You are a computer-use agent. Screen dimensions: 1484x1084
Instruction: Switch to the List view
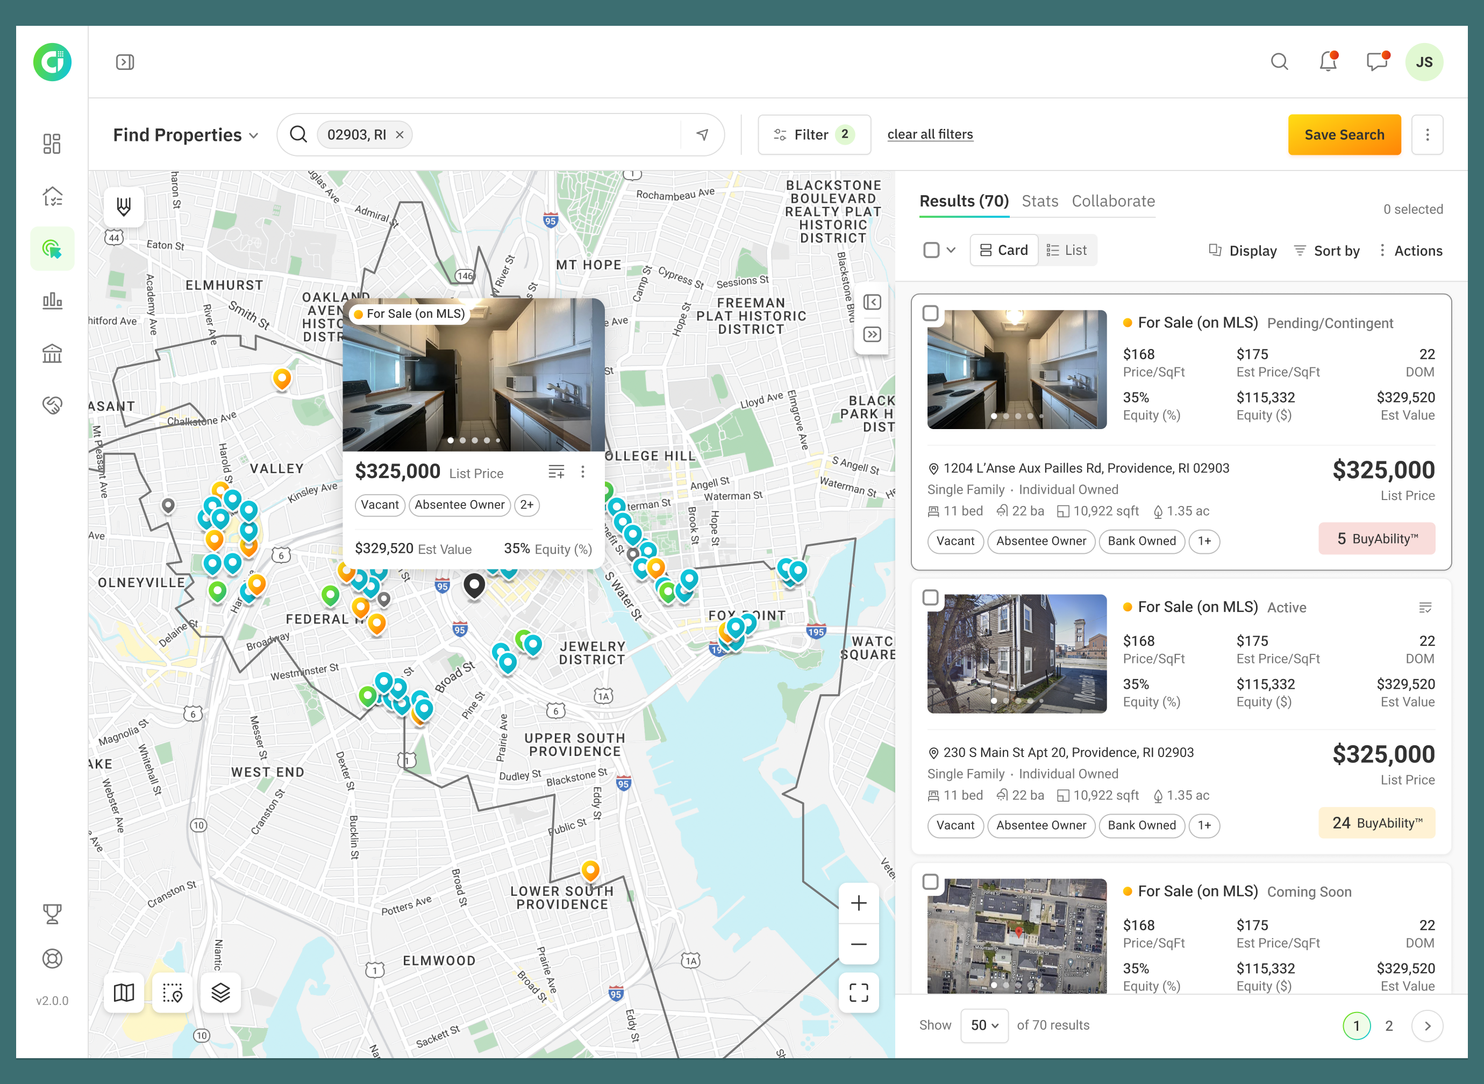point(1067,250)
